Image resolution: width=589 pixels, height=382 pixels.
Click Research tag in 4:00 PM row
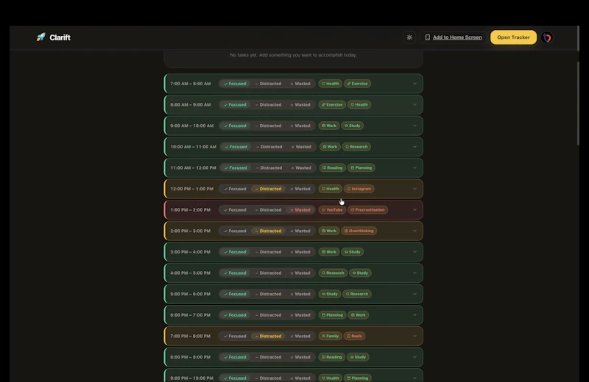pyautogui.click(x=333, y=273)
